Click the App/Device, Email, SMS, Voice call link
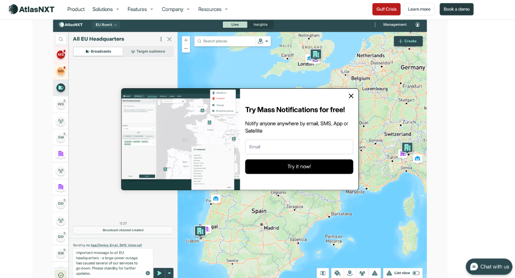Image resolution: width=515 pixels, height=278 pixels. click(x=116, y=245)
